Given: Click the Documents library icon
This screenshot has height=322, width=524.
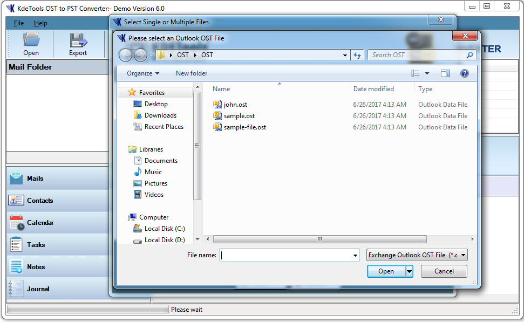Looking at the screenshot, I should [x=138, y=160].
